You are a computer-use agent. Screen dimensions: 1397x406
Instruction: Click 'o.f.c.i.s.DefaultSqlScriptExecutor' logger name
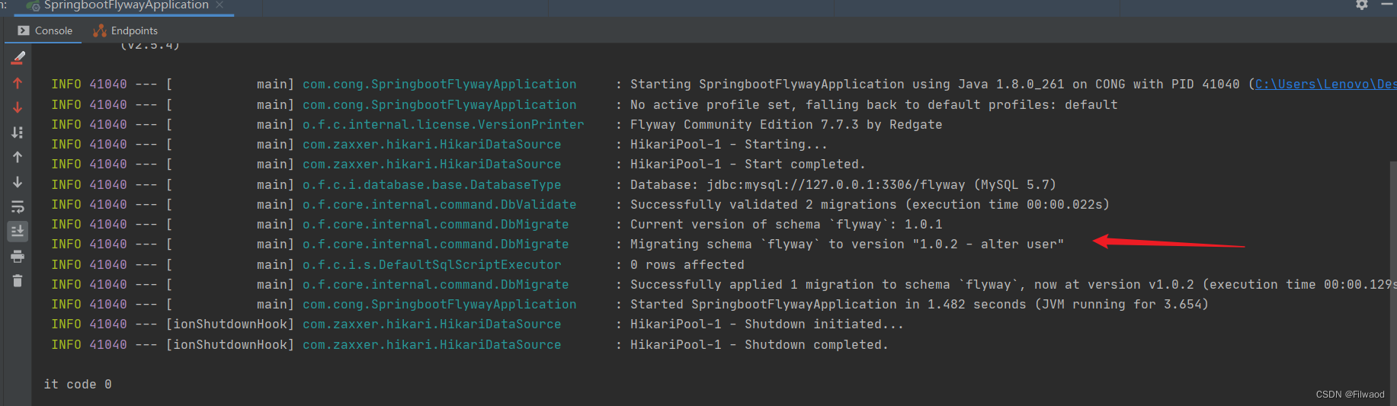432,265
